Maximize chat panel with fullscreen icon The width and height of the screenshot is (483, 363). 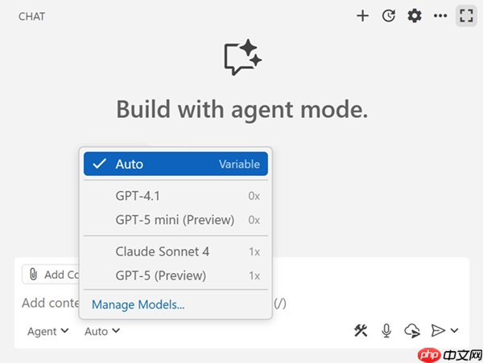tap(466, 16)
